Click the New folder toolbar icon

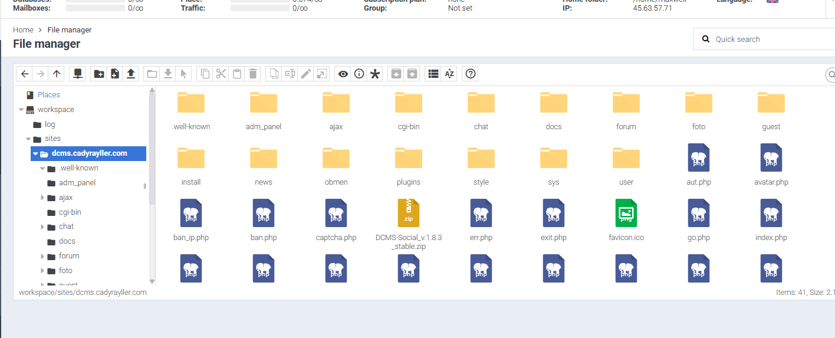coord(99,74)
